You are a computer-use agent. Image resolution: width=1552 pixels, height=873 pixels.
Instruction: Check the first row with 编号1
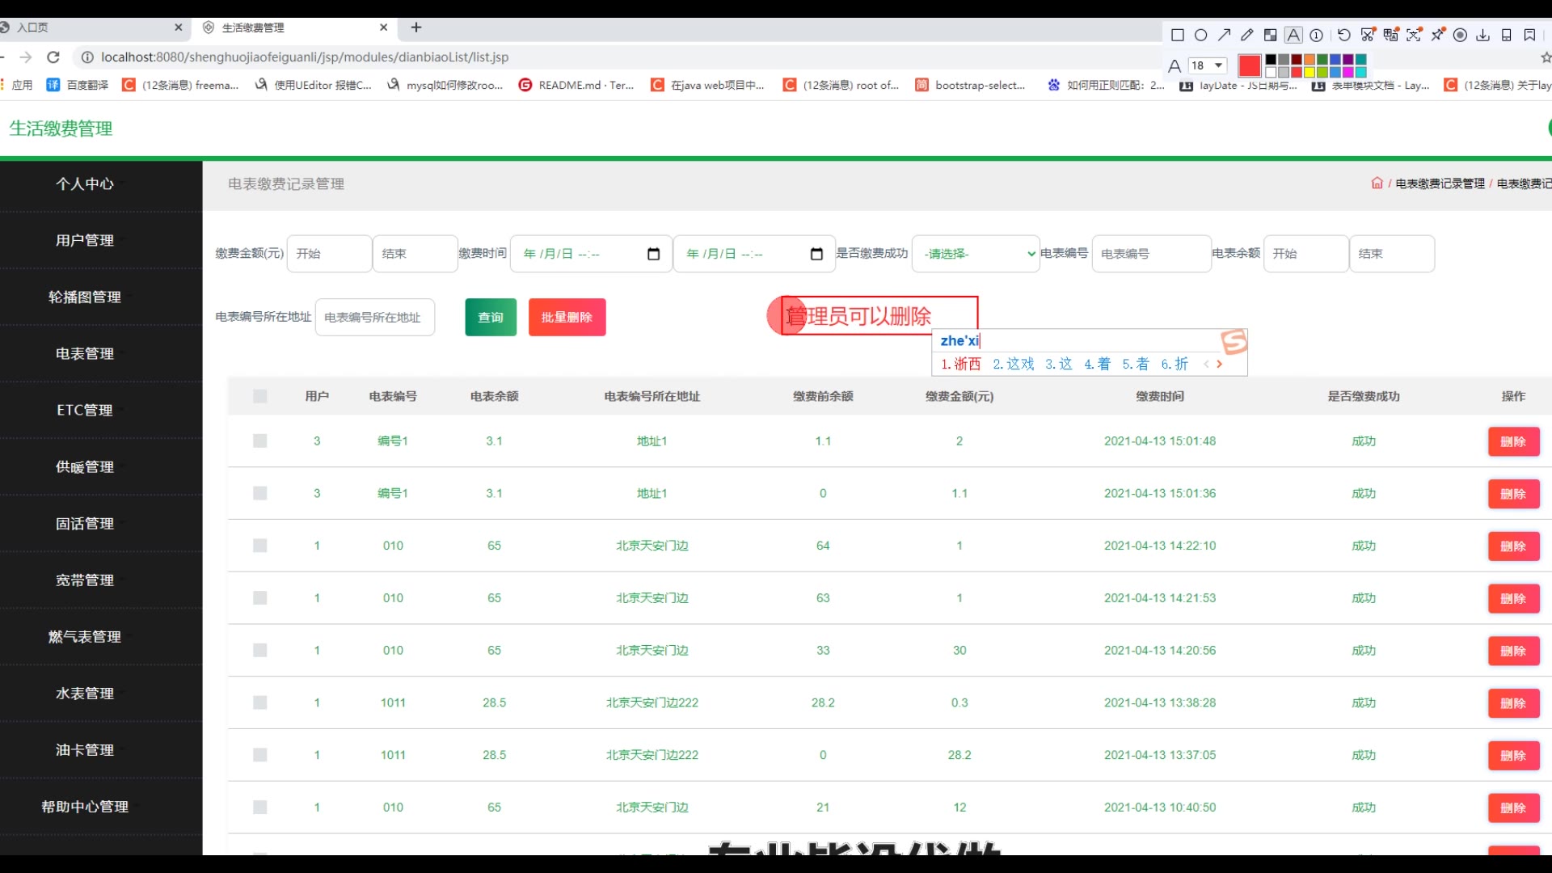point(259,441)
